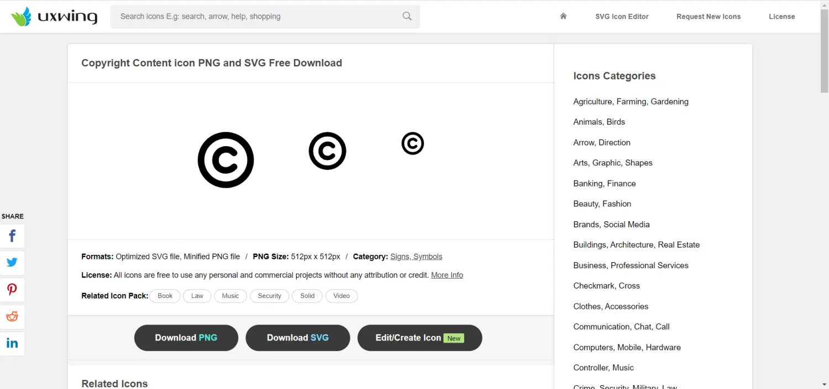Viewport: 829px width, 389px height.
Task: Click the 'Icons Categories' heading
Action: (614, 76)
